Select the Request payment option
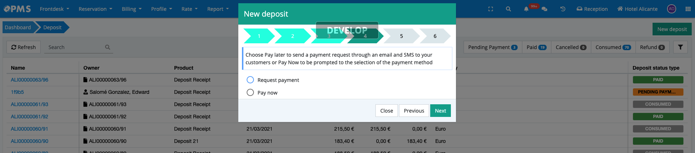The image size is (695, 153). [x=250, y=80]
